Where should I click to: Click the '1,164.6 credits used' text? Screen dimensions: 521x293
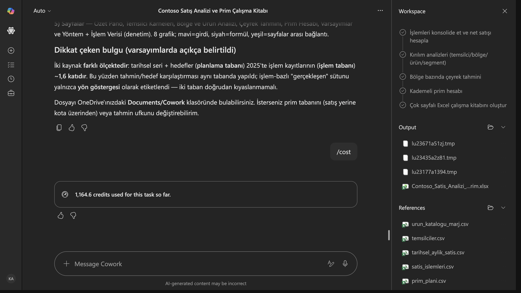pyautogui.click(x=123, y=195)
